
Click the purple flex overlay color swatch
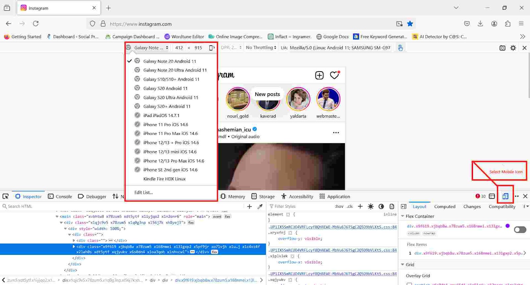(x=507, y=226)
